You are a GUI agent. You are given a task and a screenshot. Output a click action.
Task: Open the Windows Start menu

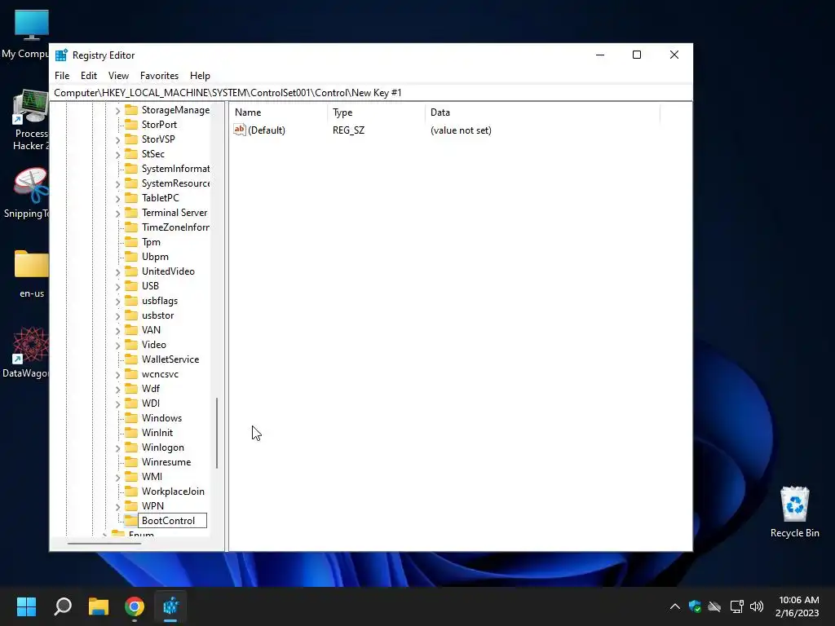click(26, 606)
